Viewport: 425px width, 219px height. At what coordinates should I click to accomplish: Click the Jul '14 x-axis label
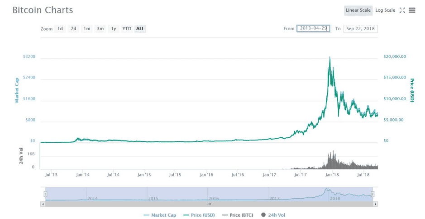click(113, 175)
